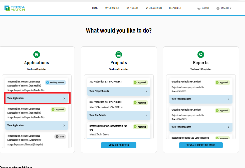Click the Awaiting Review status badge

click(x=55, y=82)
